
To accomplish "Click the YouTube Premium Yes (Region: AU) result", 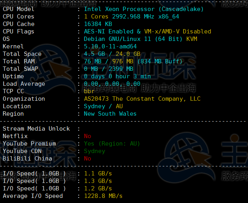I will coord(112,144).
